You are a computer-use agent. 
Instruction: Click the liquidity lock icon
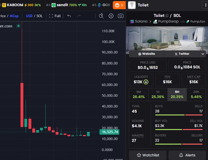pyautogui.click(x=146, y=82)
